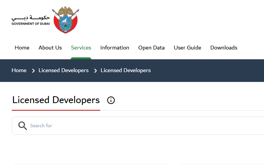The image size is (264, 165).
Task: Click the middle Licensed Developers breadcrumb link
Action: click(64, 70)
